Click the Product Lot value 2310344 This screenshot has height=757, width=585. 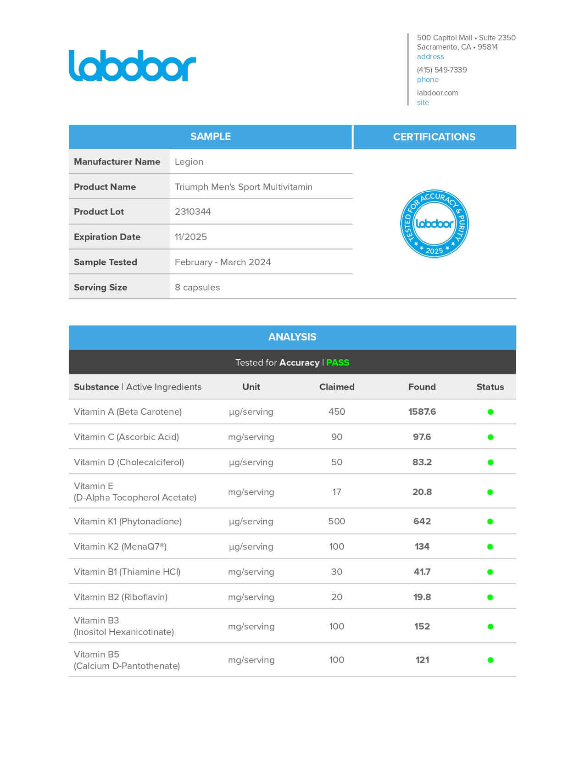[x=193, y=212]
